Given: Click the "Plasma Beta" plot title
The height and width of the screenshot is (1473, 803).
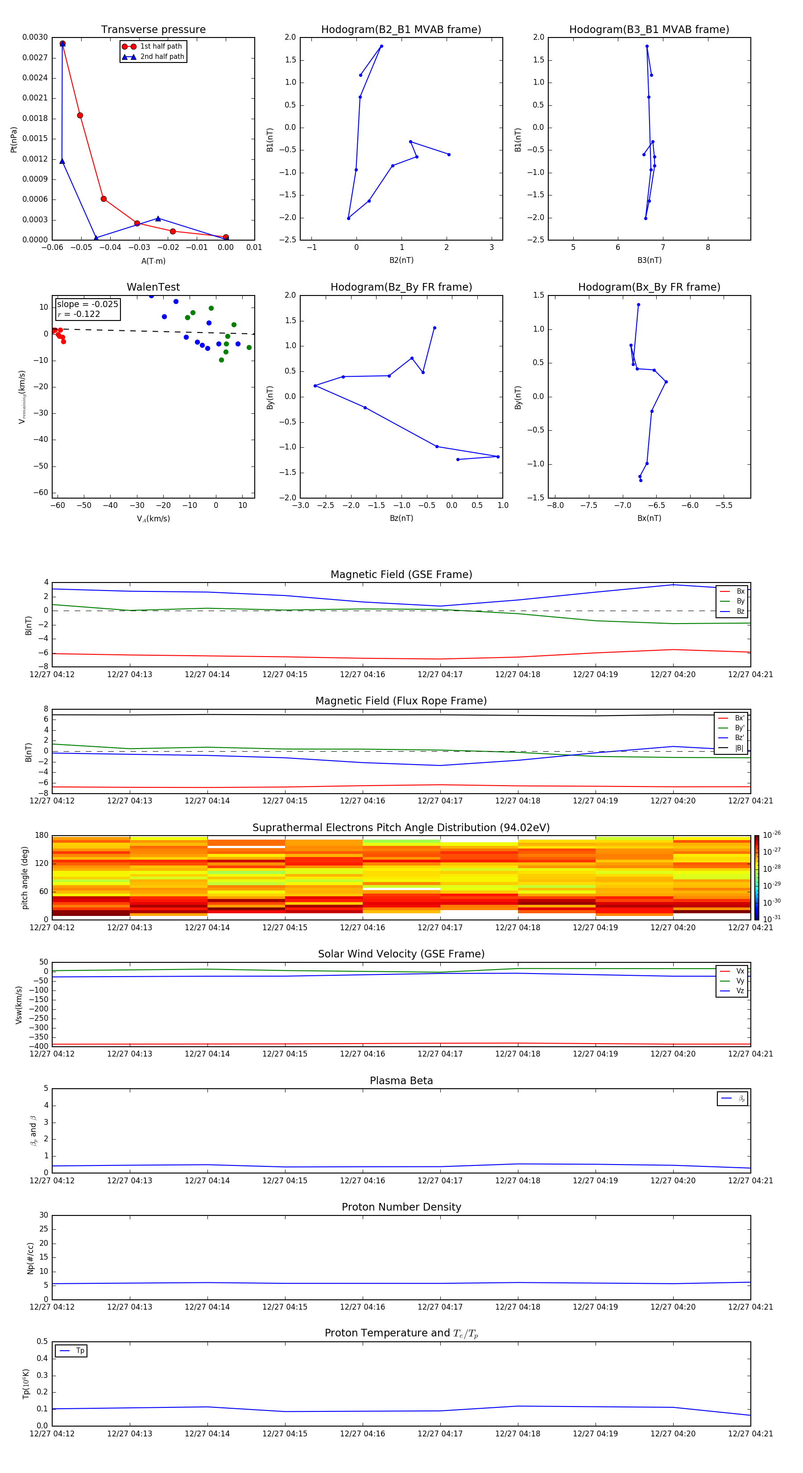Looking at the screenshot, I should pos(401,1081).
